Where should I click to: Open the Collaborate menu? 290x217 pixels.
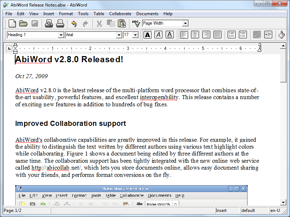120,14
